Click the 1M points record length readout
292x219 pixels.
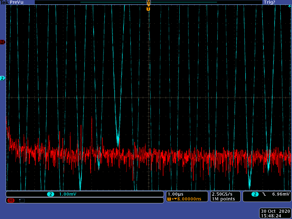pyautogui.click(x=224, y=199)
